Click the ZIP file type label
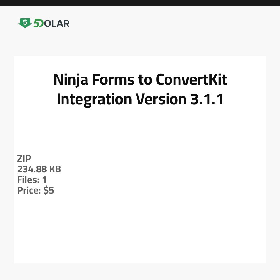 click(24, 158)
